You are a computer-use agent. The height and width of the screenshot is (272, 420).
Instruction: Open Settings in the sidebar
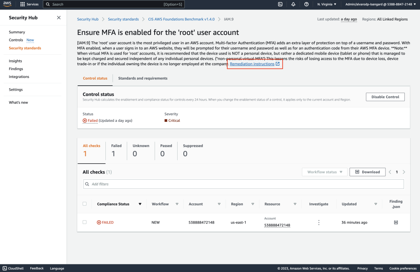point(16,89)
